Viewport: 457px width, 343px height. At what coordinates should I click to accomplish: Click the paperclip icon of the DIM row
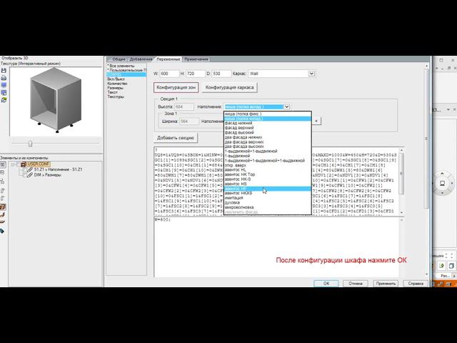click(x=30, y=175)
